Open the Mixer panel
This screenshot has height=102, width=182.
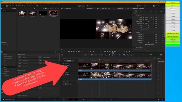(139, 6)
